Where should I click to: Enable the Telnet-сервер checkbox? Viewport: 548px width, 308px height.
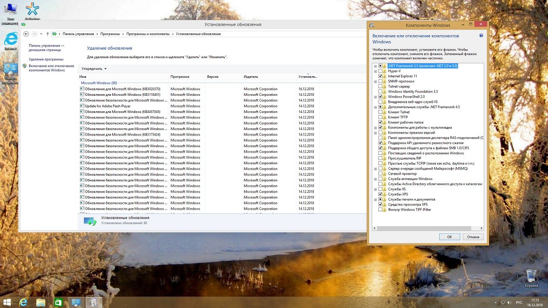(x=380, y=86)
